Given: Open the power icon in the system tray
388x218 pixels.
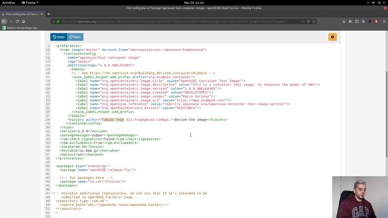Looking at the screenshot, I should [x=380, y=2].
